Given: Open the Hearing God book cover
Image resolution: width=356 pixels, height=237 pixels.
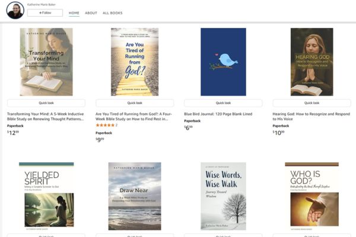Looking at the screenshot, I should point(311,62).
